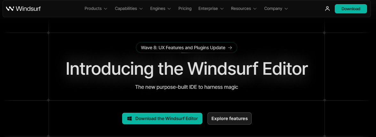Open the Products navigation menu
376x137 pixels.
click(x=96, y=9)
